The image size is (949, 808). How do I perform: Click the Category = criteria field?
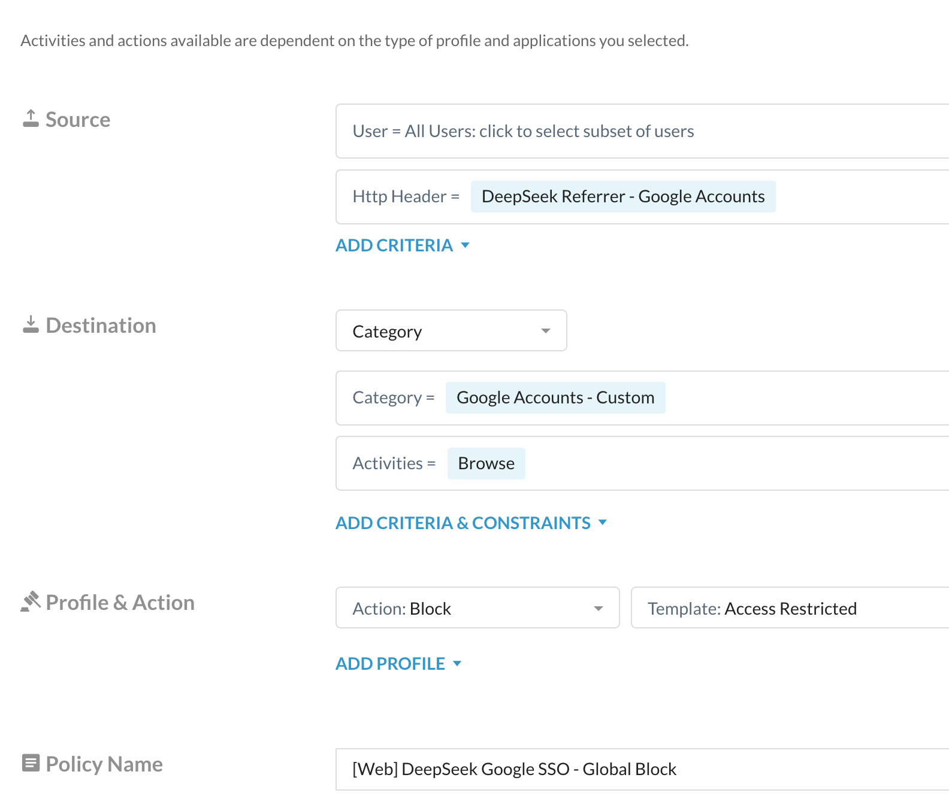tap(642, 398)
